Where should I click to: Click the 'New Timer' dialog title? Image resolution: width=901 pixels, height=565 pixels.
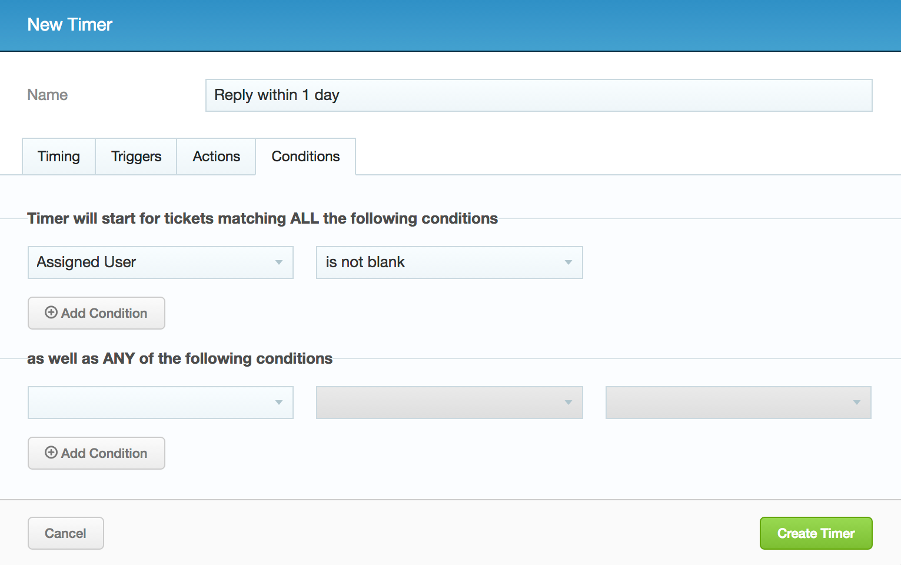pos(69,25)
